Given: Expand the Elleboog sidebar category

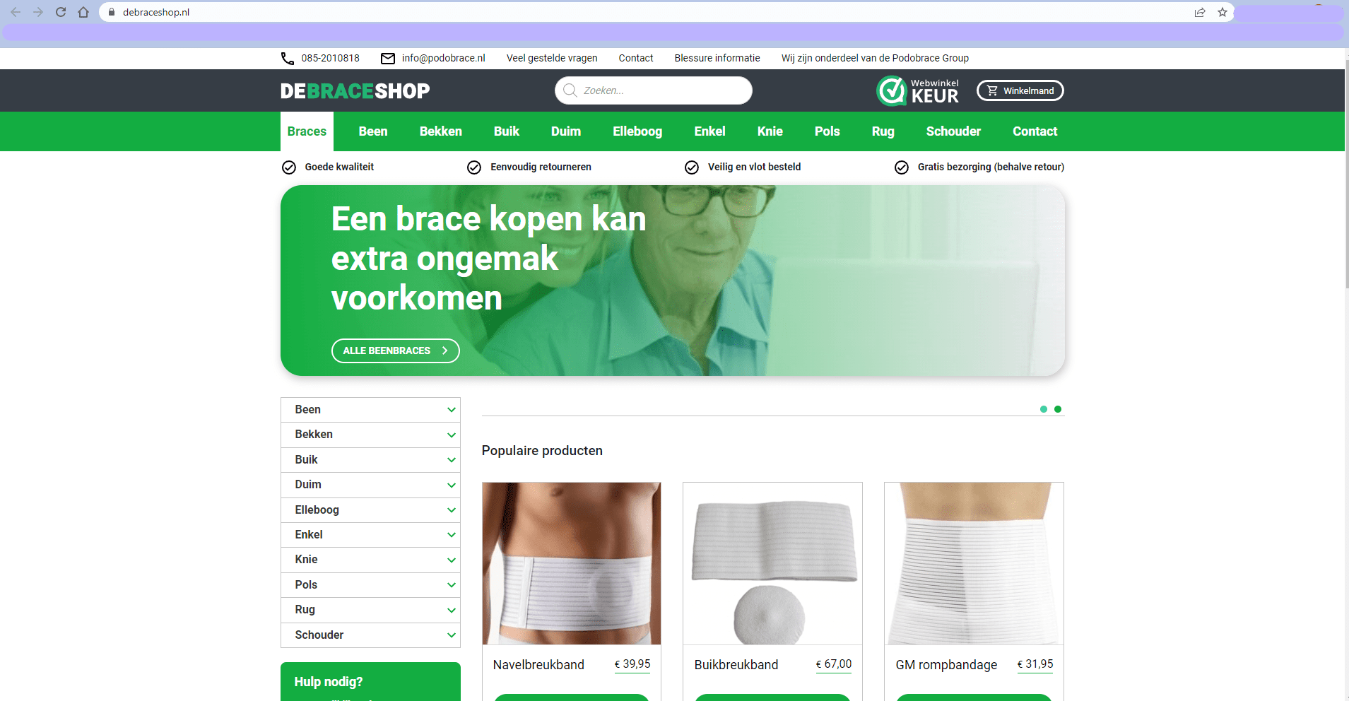Looking at the screenshot, I should 451,510.
